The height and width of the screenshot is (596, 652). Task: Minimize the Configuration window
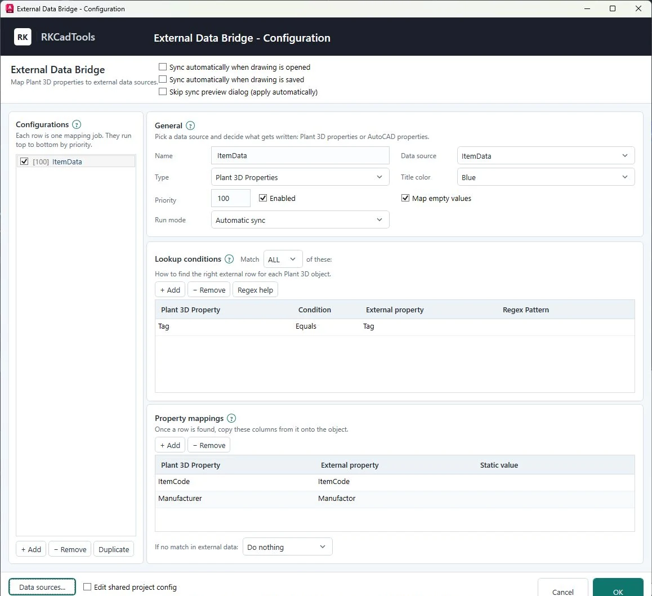point(587,9)
